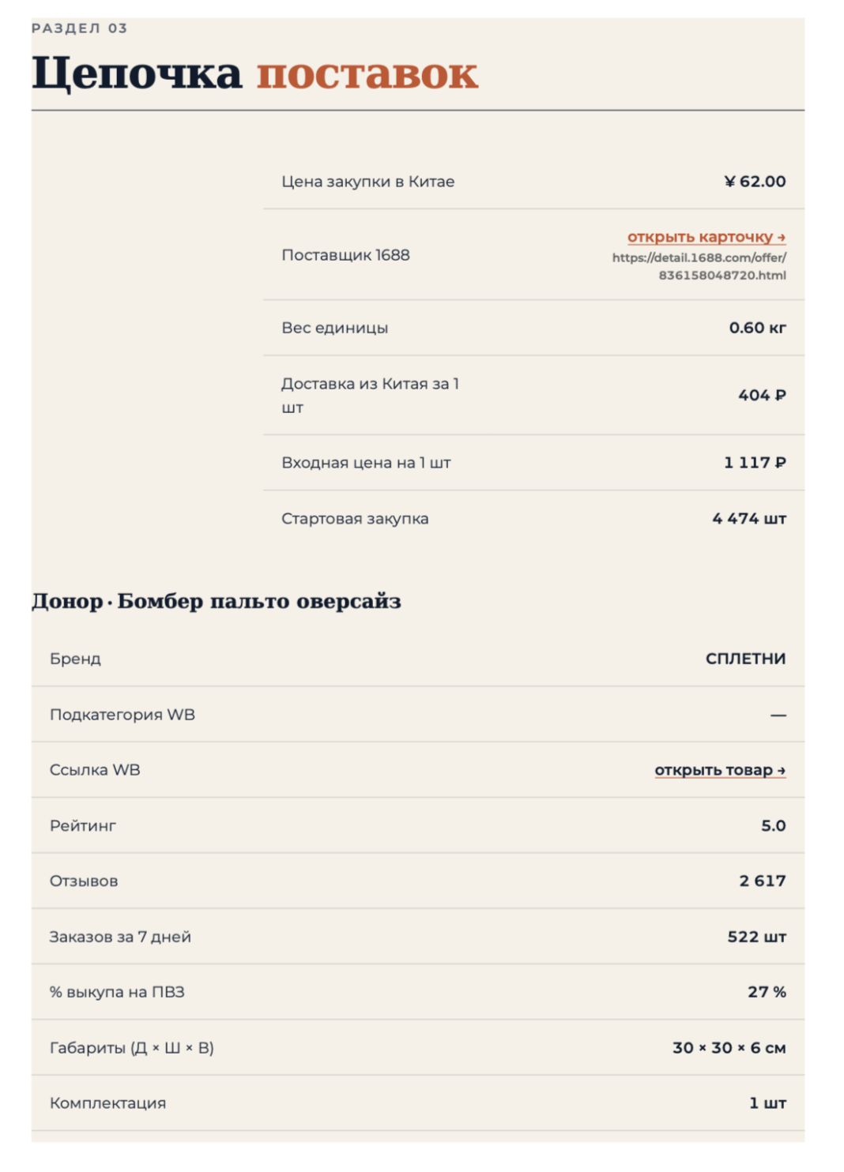Click the Раздел 03 section label
This screenshot has height=1172, width=844.
coord(79,28)
